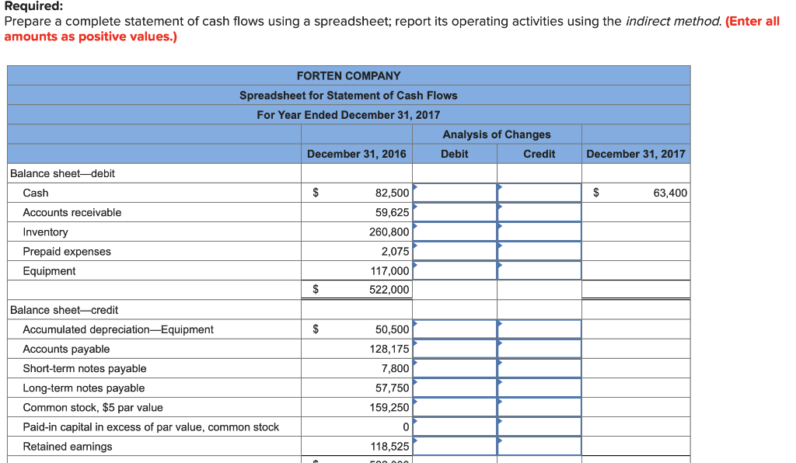
Task: Click the Prepaid expenses value '2,075'
Action: [395, 252]
